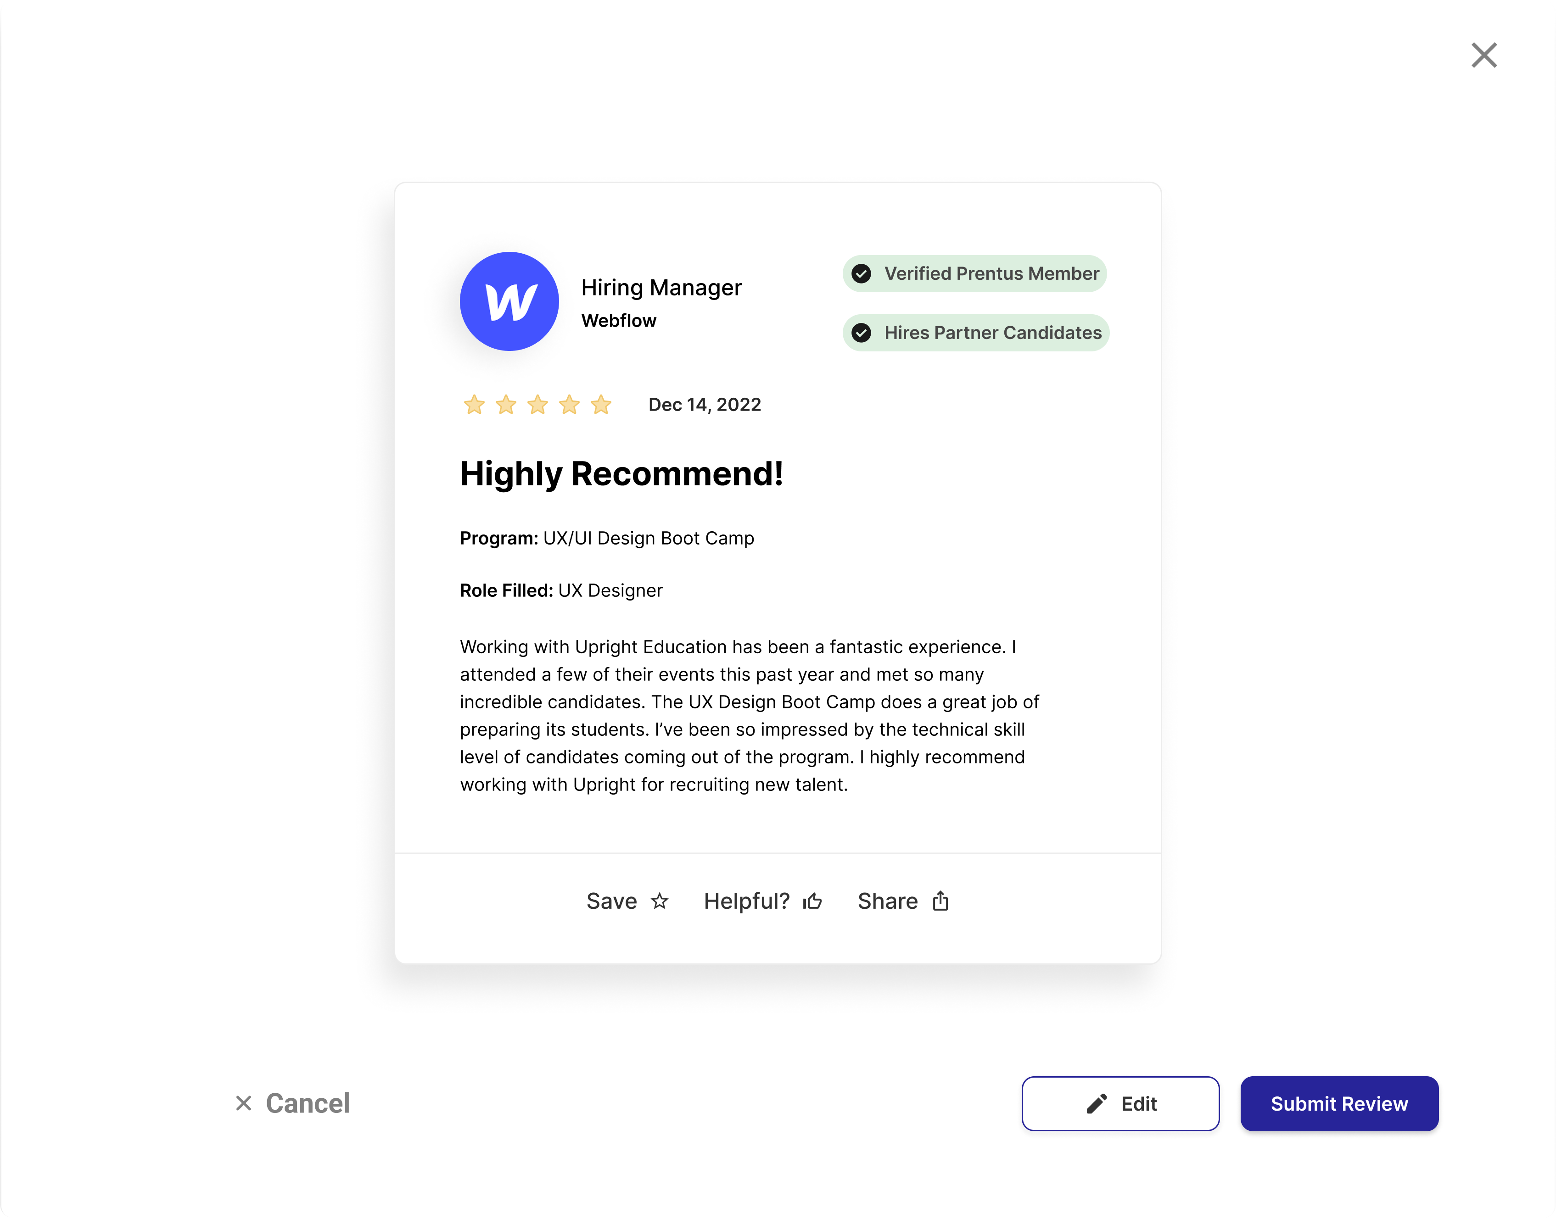
Task: Click the Helpful? label
Action: (746, 901)
